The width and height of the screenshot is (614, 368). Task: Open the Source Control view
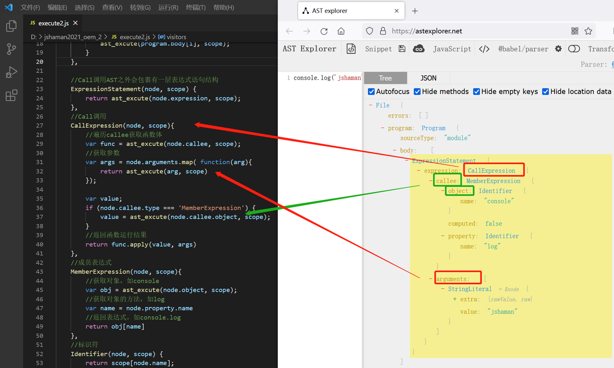tap(11, 49)
